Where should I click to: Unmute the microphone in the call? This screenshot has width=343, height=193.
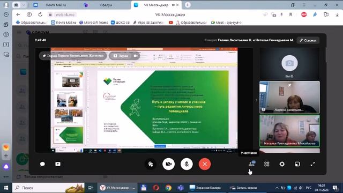(x=187, y=164)
